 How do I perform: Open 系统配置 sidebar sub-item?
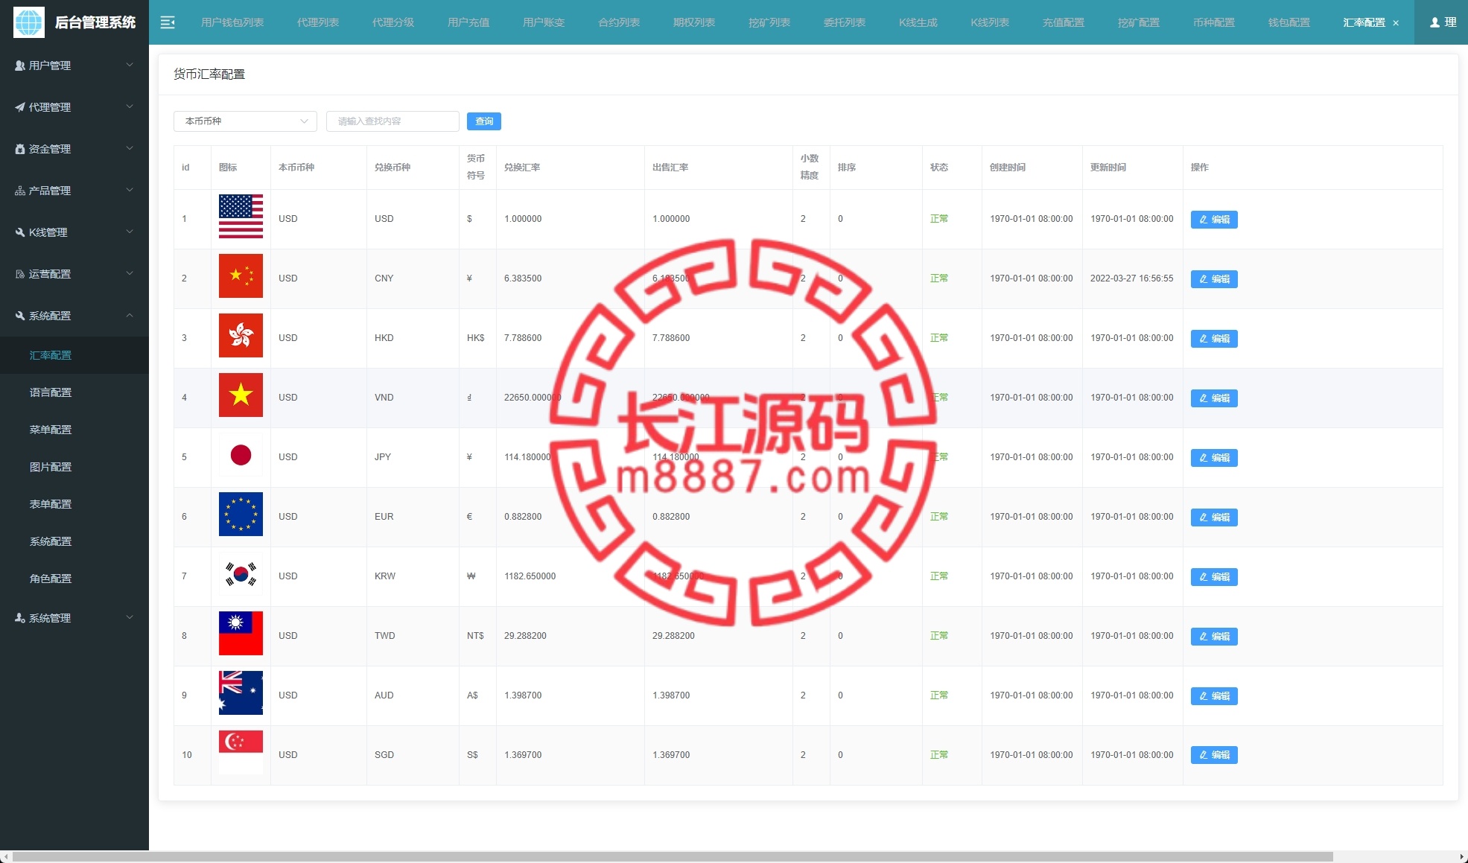point(74,541)
